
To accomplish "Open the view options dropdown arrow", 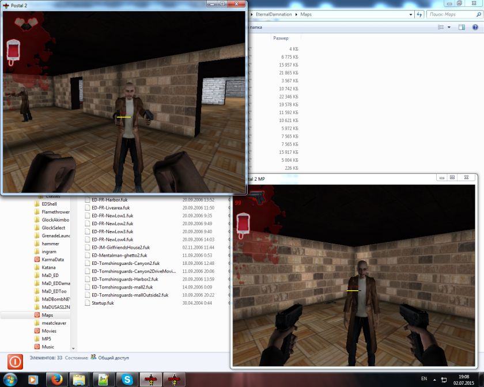I will click(449, 27).
